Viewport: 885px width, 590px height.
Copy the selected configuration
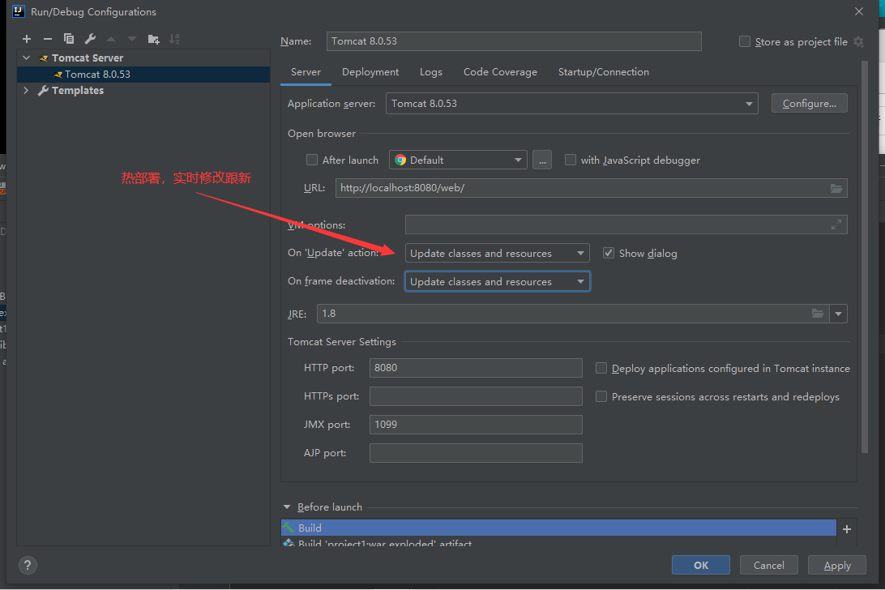point(69,39)
